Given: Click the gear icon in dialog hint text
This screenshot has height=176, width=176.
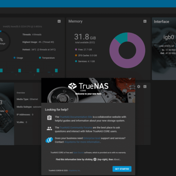Looking at the screenshot, I should pyautogui.click(x=95, y=159).
